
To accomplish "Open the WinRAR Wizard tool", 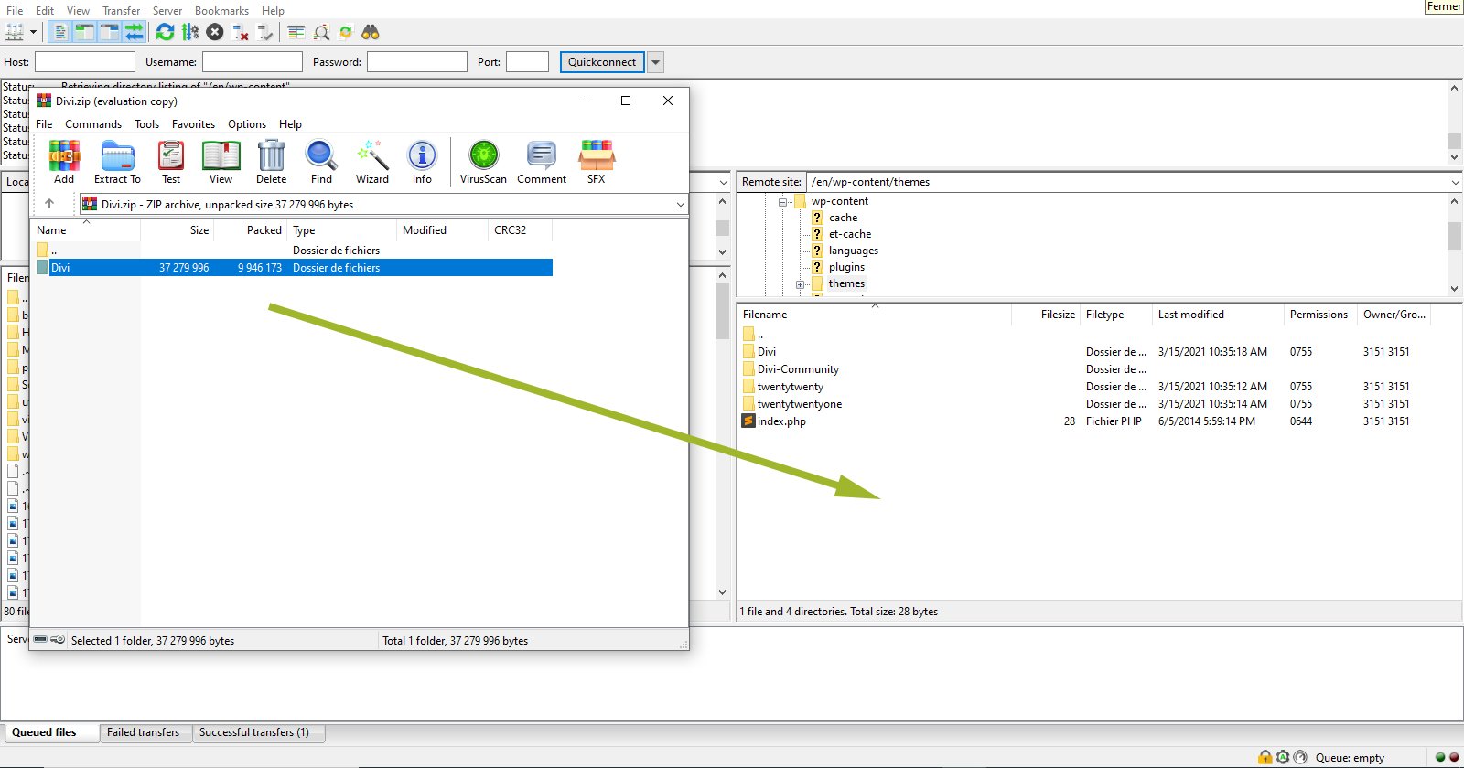I will [x=372, y=162].
